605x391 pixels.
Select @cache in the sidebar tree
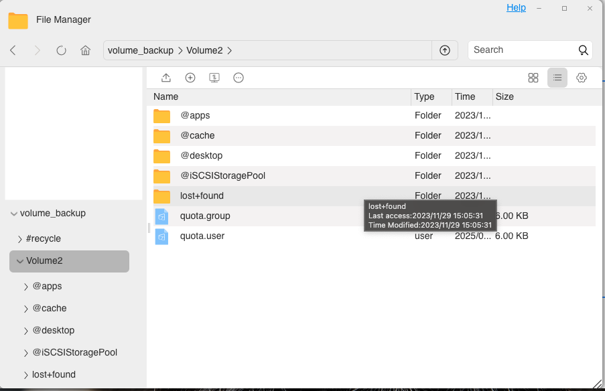pyautogui.click(x=50, y=308)
